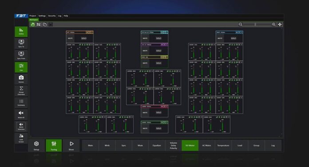Click the Sync bottom bar button

coord(123,145)
